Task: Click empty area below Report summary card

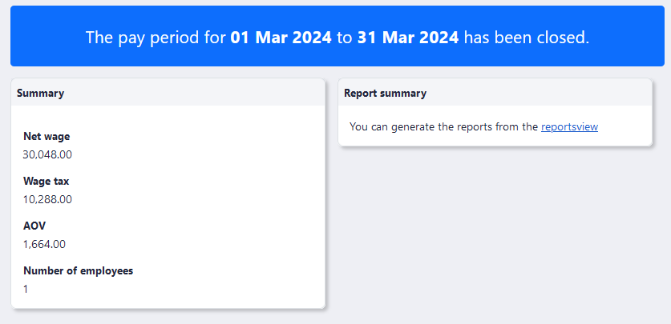Action: pos(495,232)
